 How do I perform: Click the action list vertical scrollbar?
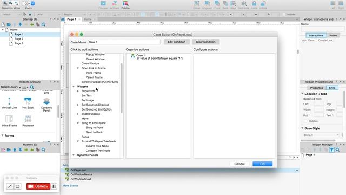(121, 88)
